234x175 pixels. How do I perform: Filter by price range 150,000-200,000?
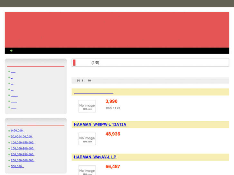pos(23,148)
